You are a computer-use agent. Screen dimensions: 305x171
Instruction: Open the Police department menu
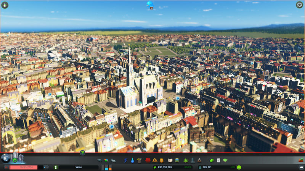click(162, 160)
